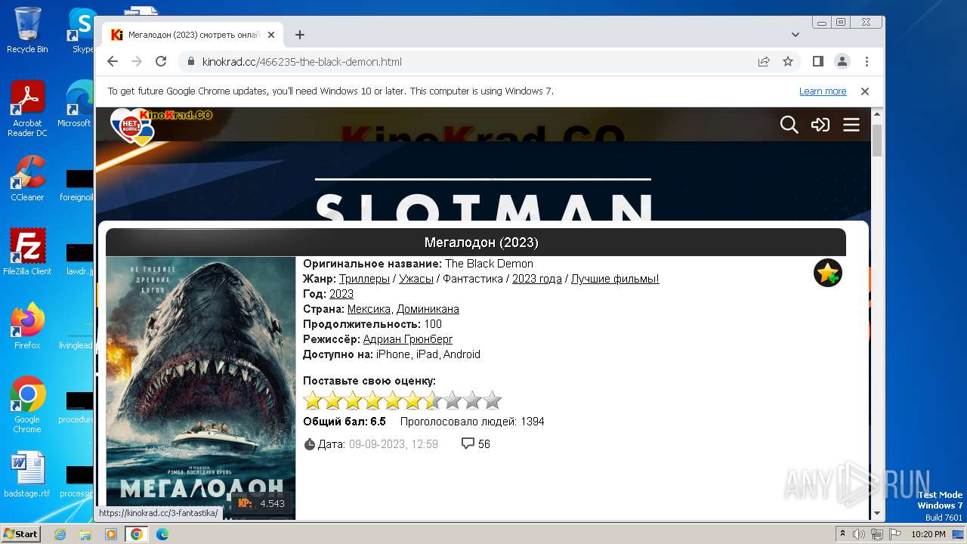Open the site hamburger menu
Viewport: 967px width, 544px height.
point(851,125)
